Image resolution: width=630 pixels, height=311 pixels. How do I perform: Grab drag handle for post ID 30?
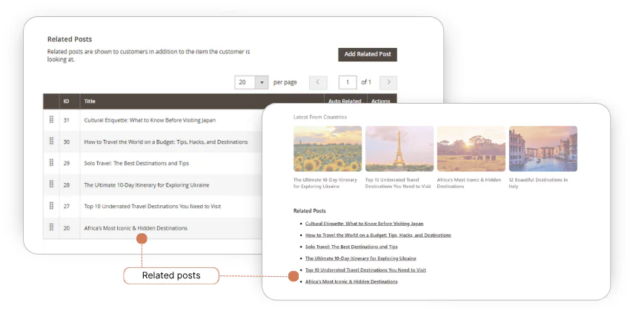(x=52, y=141)
